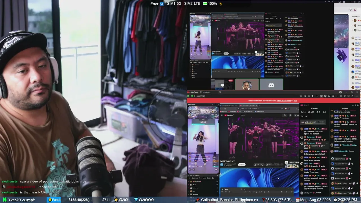Click the SIM1 5G status indicator

[x=174, y=4]
